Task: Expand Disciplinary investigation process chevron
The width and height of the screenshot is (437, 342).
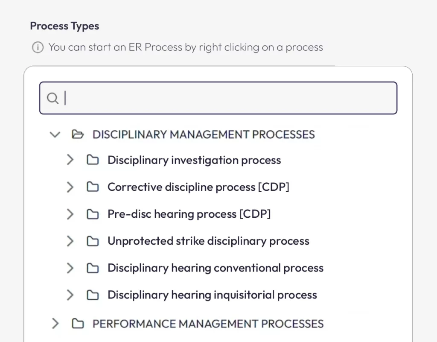Action: (70, 160)
